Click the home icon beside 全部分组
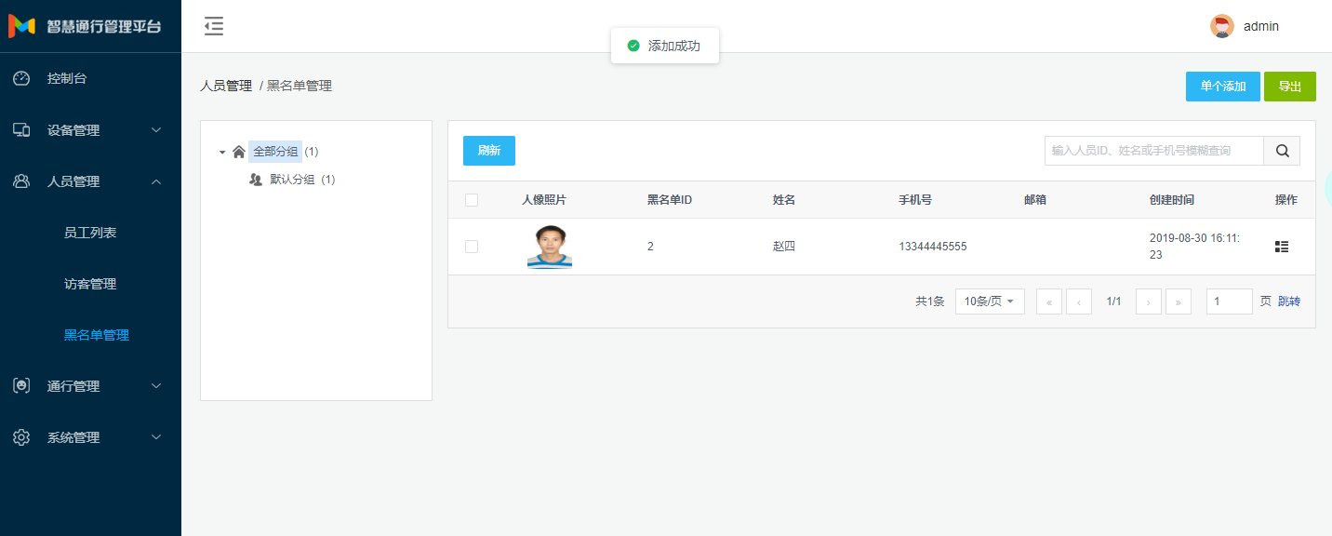The width and height of the screenshot is (1332, 536). coord(239,152)
